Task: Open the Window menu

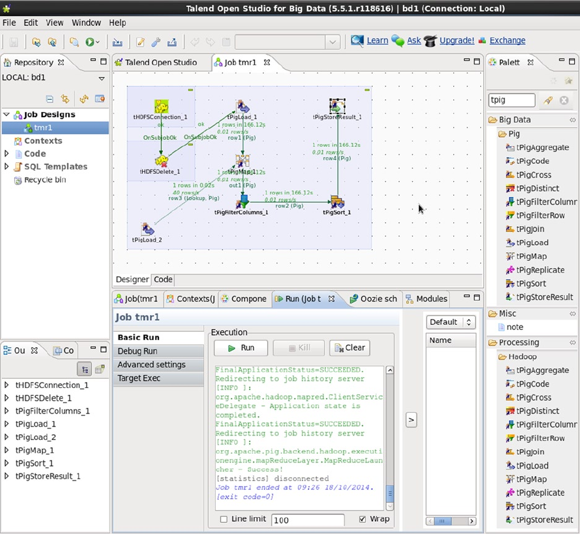Action: pos(86,23)
